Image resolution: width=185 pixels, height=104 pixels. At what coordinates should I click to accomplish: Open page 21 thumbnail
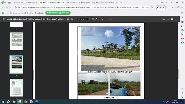17,88
